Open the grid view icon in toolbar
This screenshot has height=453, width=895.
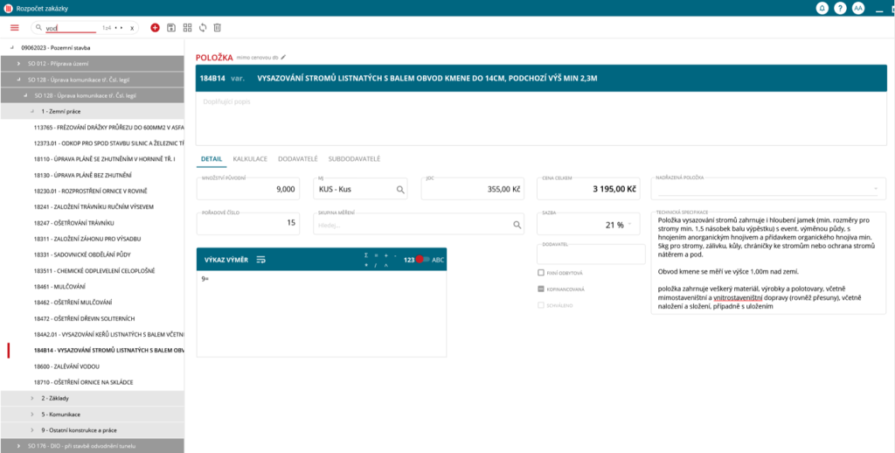[187, 28]
